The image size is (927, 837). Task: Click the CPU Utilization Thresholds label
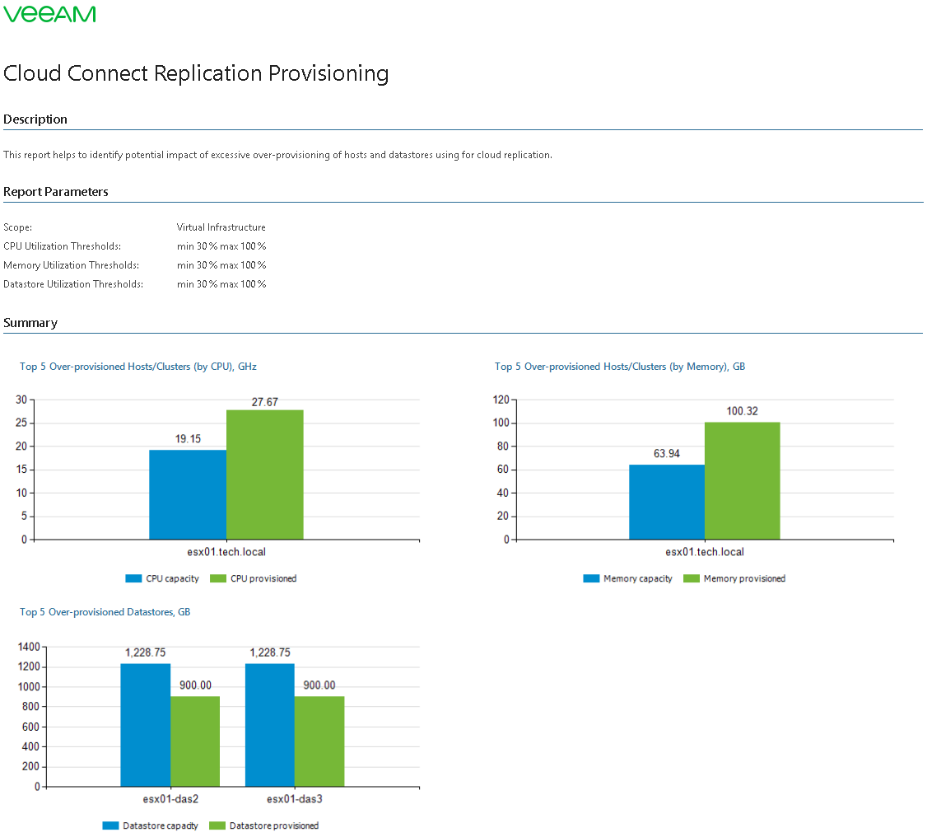(x=62, y=246)
